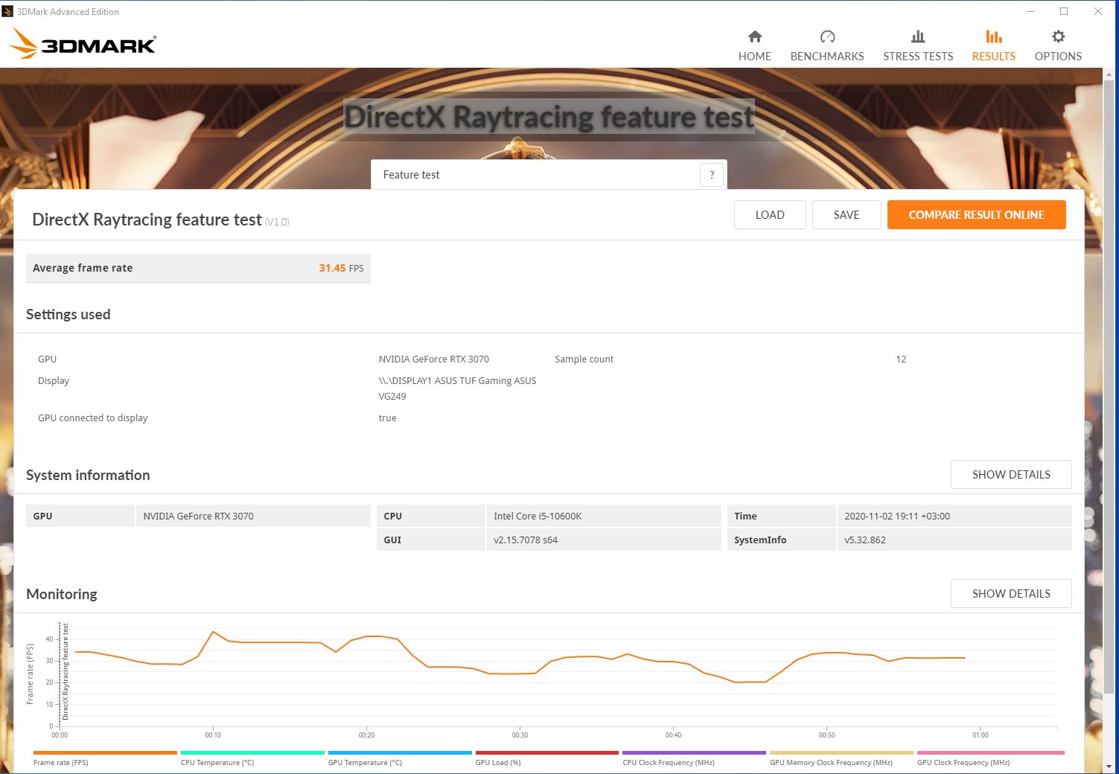
Task: Select the Stress Tests bar chart icon
Action: point(917,36)
